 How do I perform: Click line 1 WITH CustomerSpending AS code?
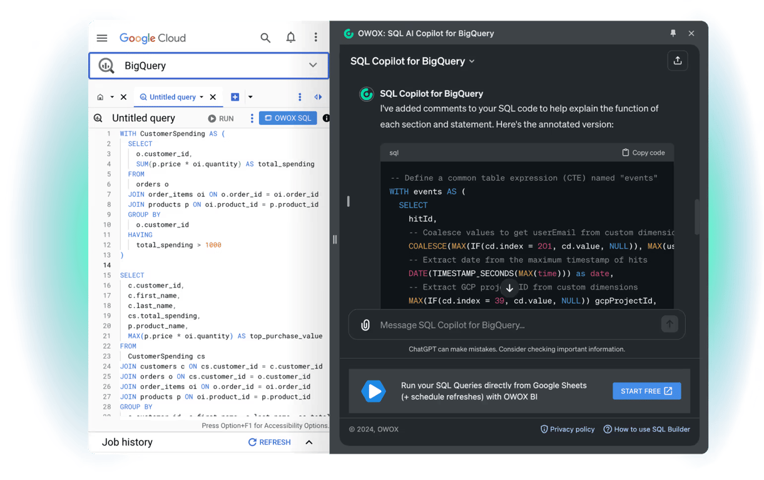(172, 134)
